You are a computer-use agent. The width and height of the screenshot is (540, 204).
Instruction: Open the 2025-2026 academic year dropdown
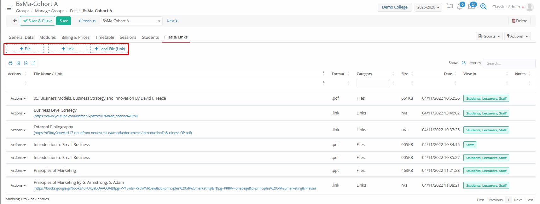(x=428, y=7)
